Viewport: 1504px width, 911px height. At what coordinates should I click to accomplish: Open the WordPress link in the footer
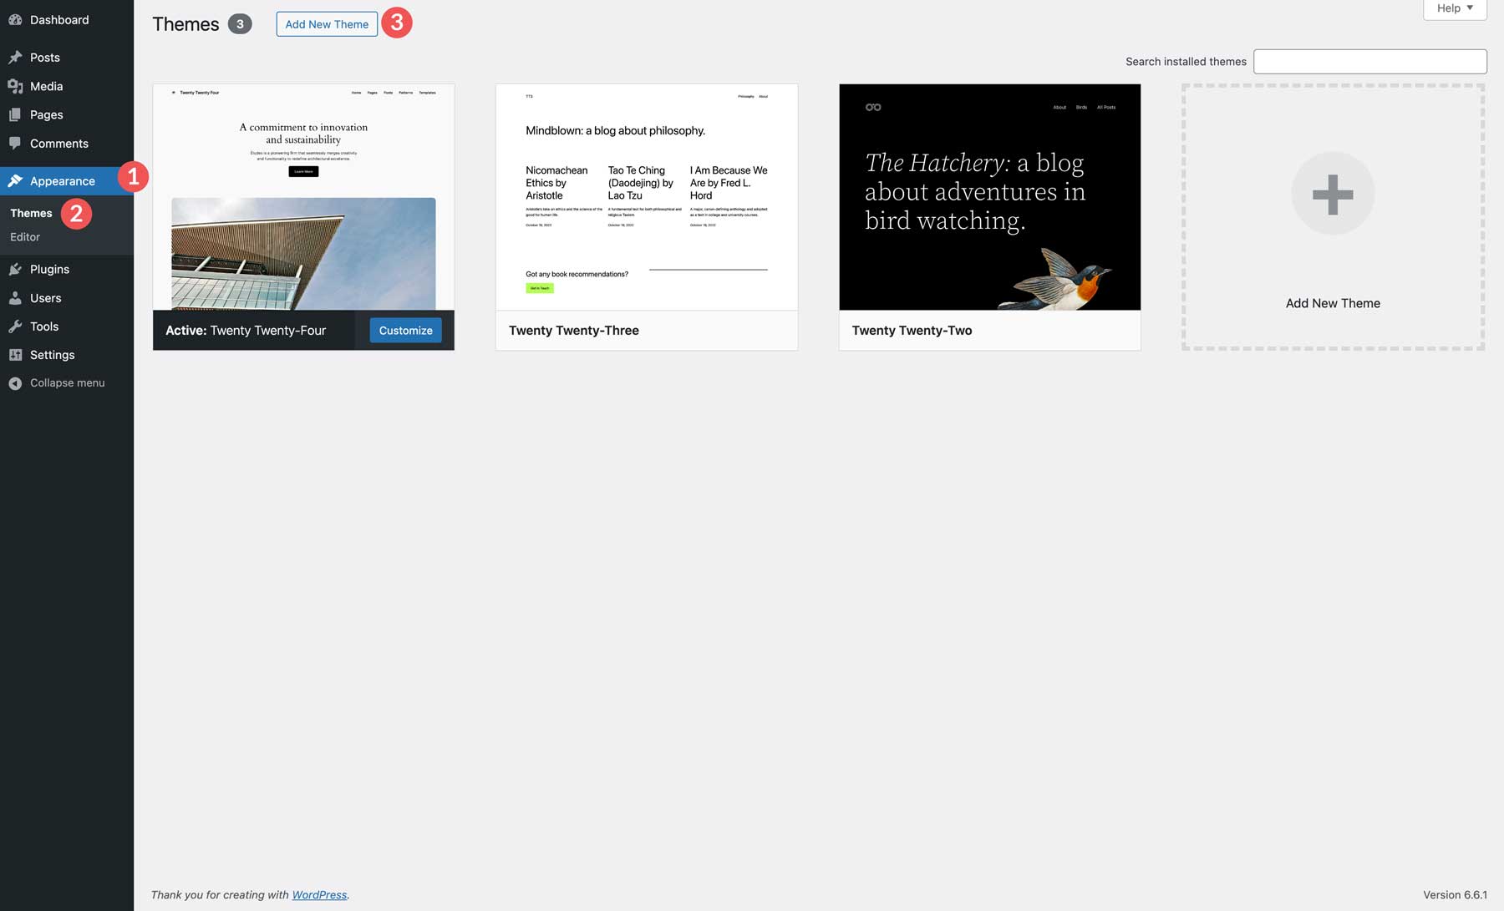319,894
